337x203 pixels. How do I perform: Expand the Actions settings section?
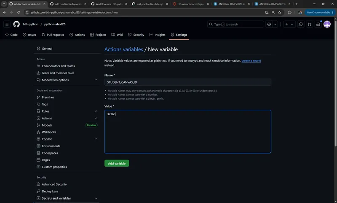point(96,118)
